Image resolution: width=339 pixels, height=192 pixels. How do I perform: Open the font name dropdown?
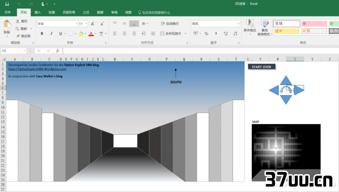click(77, 24)
